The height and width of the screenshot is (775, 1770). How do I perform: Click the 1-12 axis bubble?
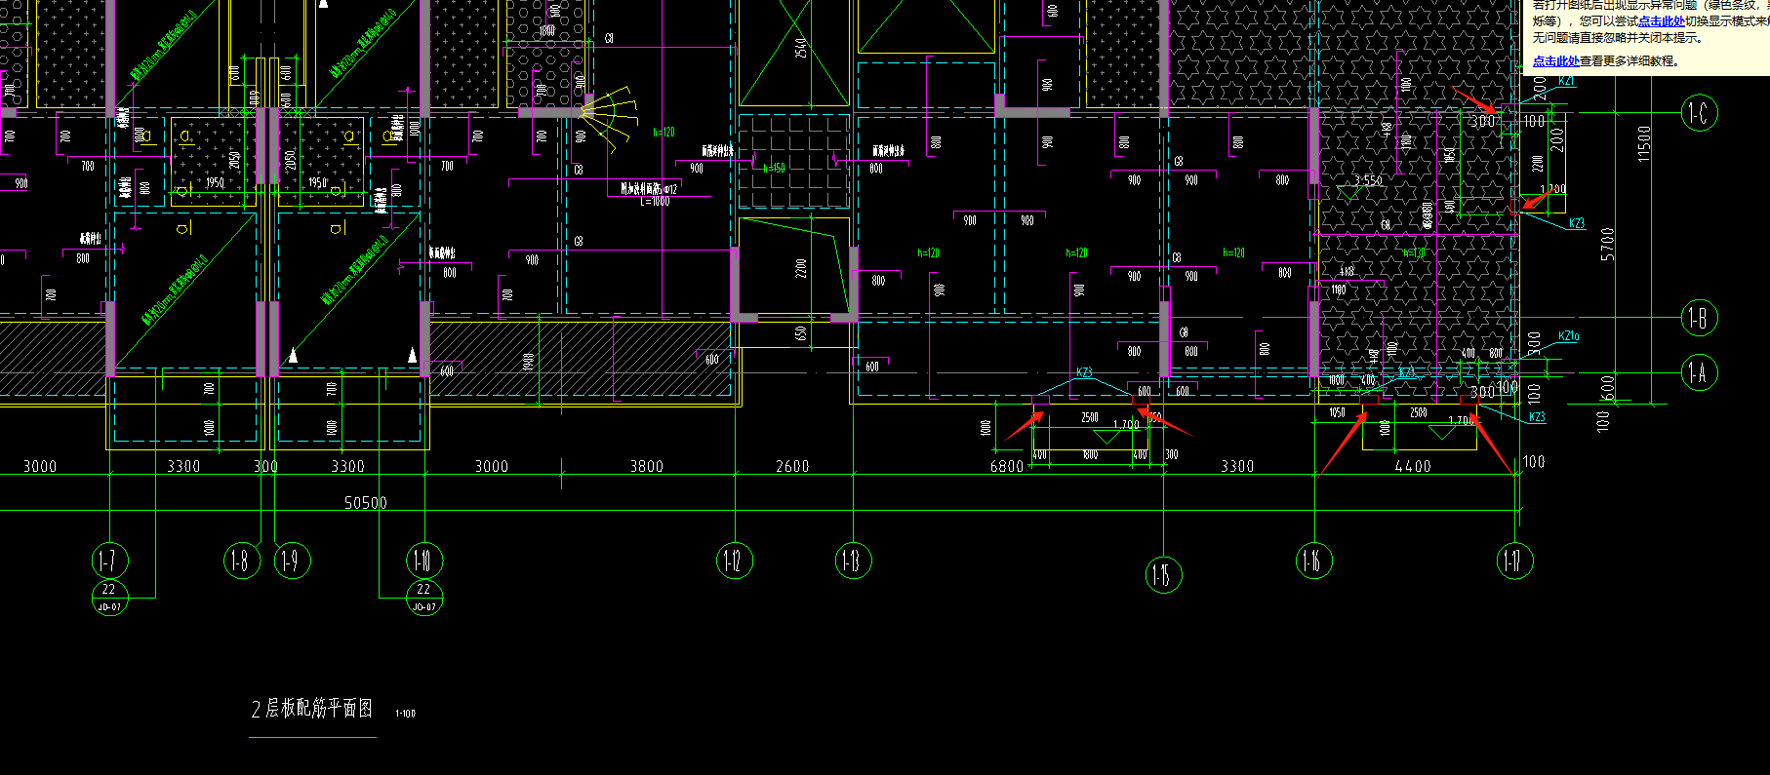(x=734, y=561)
